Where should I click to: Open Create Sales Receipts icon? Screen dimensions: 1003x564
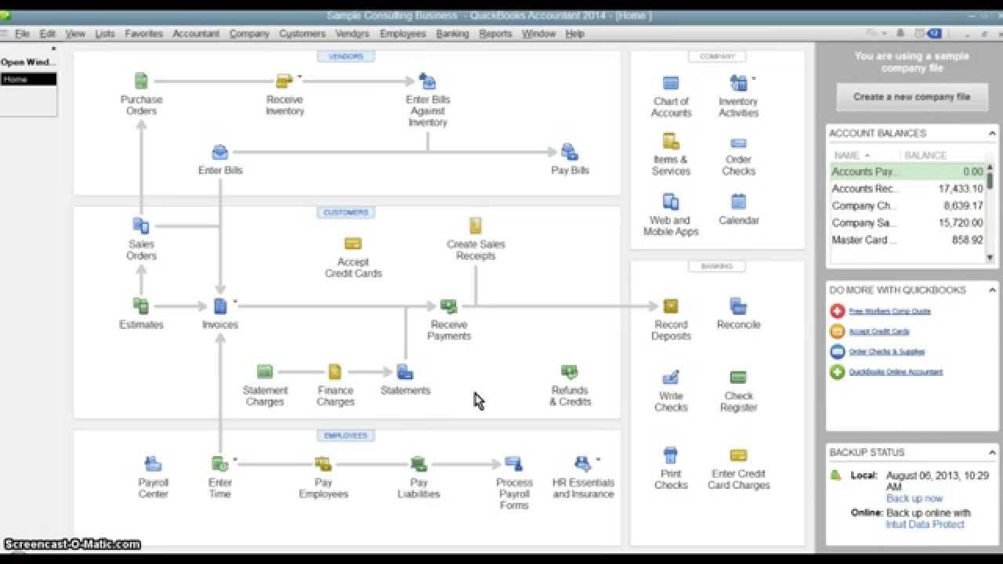tap(476, 226)
